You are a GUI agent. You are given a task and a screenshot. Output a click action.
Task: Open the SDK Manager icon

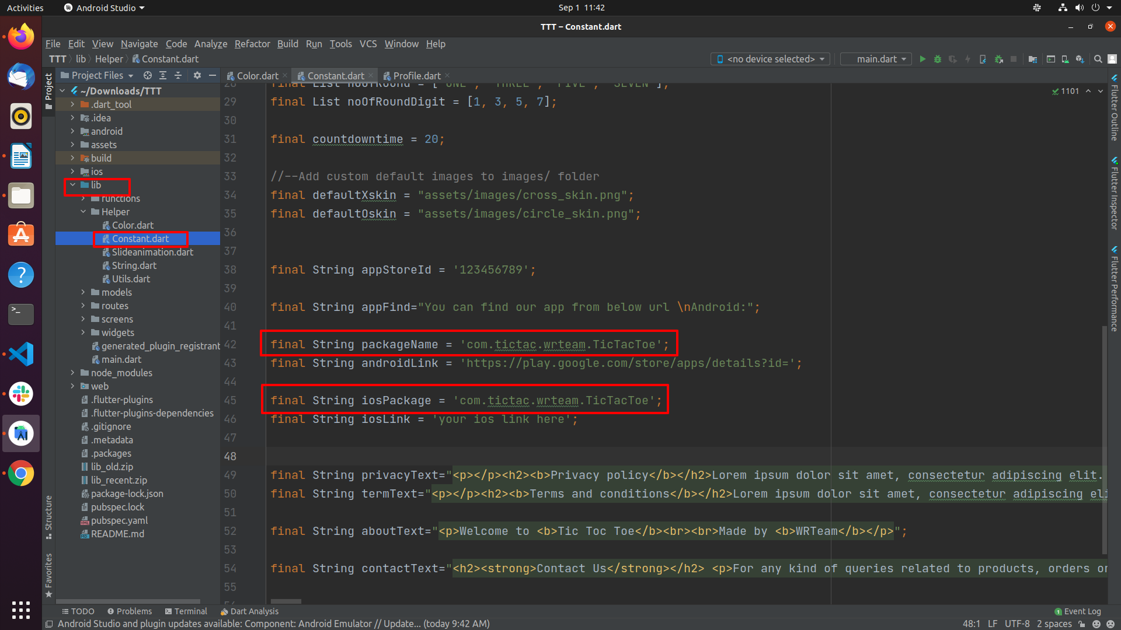(1080, 59)
